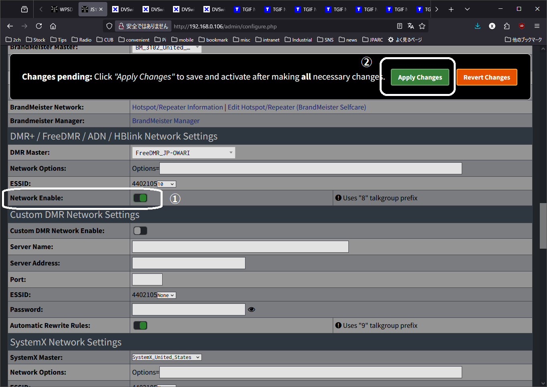Open よく見るページ bookmark gear icon

[x=405, y=40]
